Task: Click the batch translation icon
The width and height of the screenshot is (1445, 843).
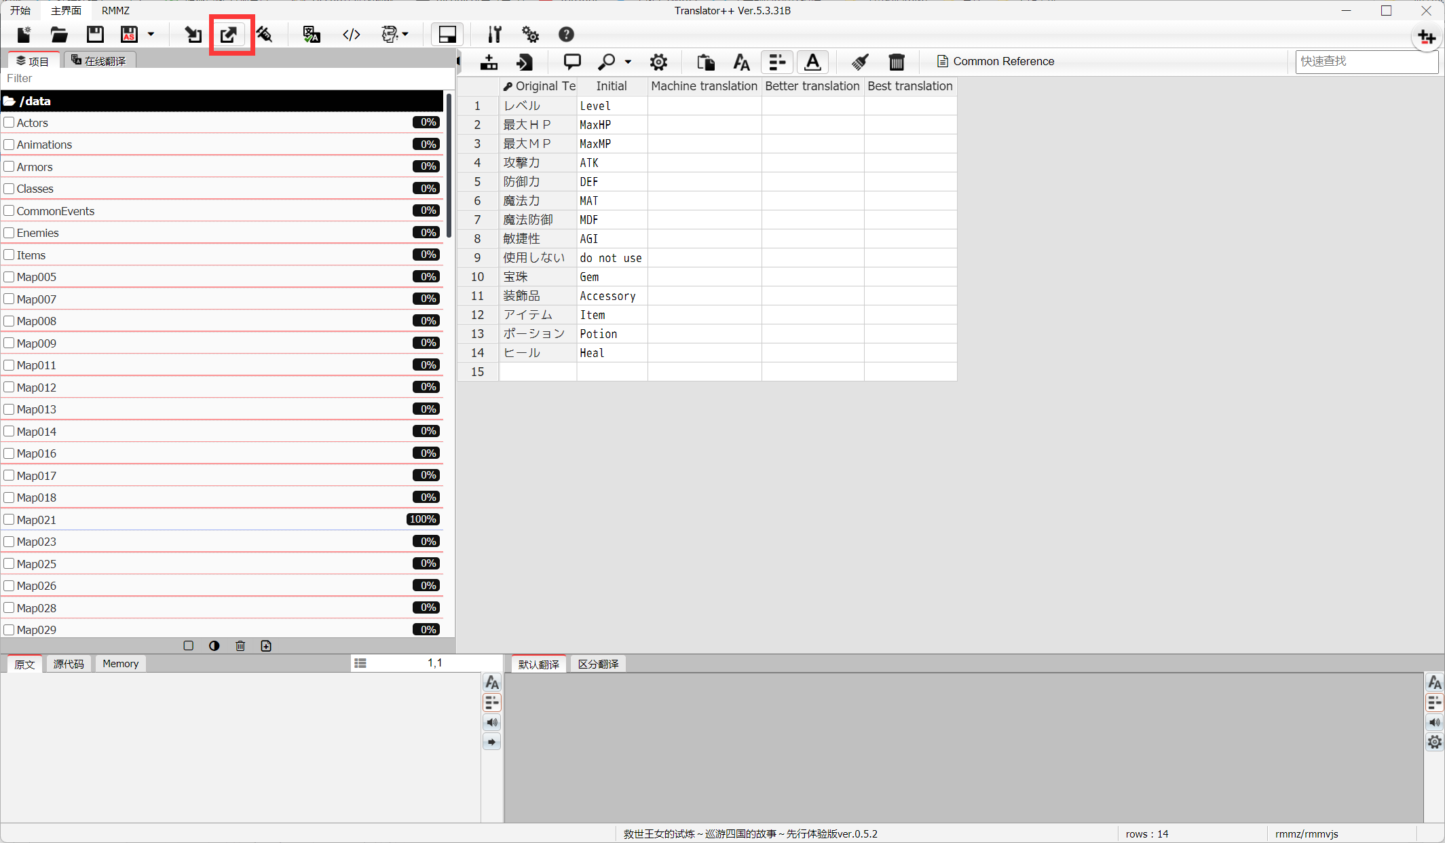Action: pyautogui.click(x=311, y=35)
